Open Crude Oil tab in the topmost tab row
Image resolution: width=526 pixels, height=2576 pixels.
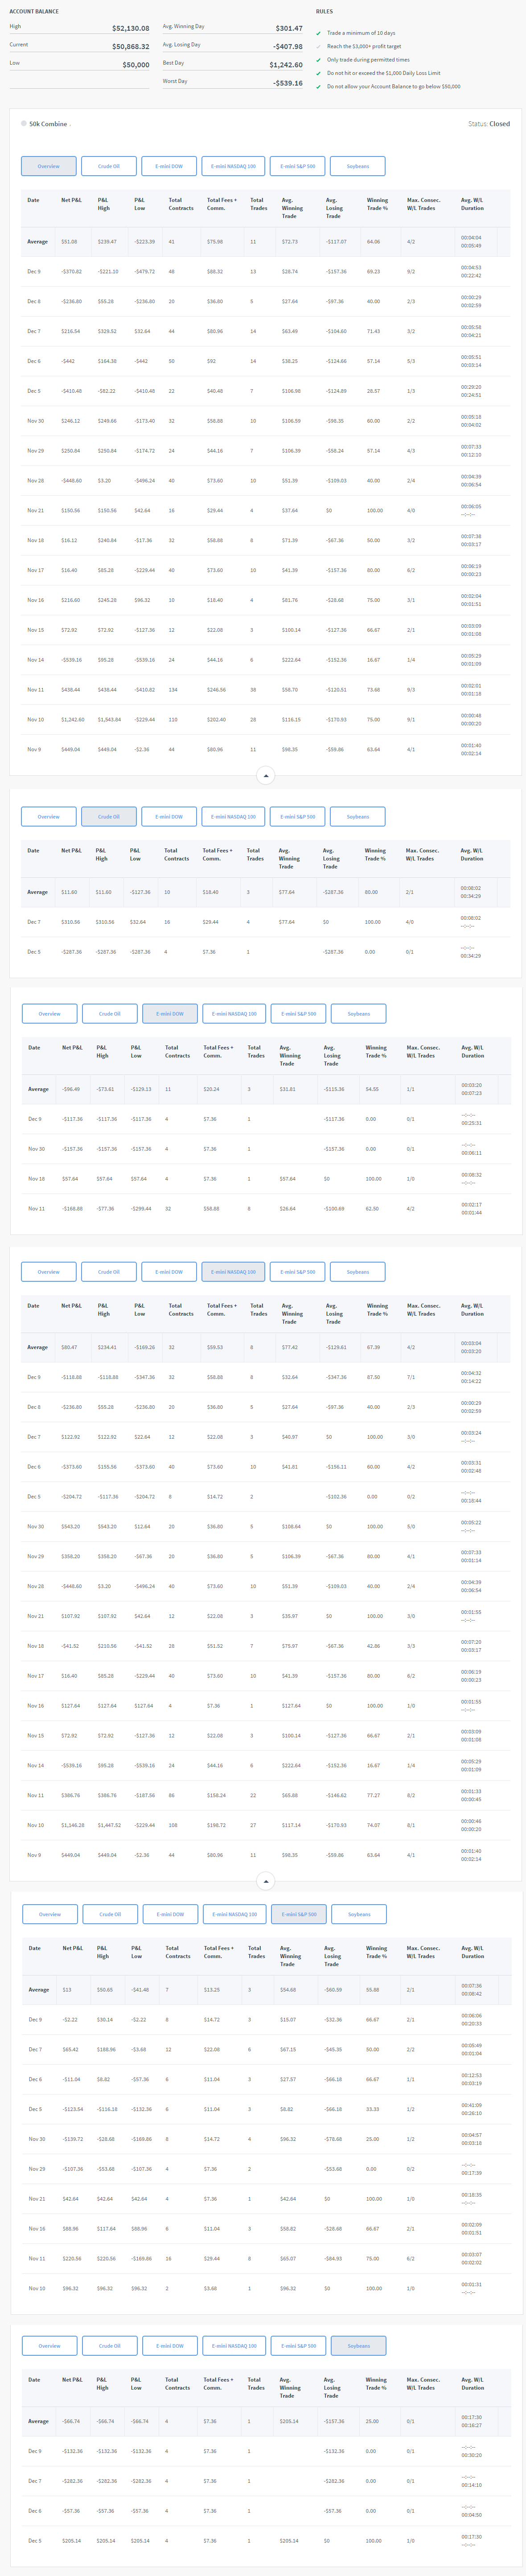click(109, 166)
